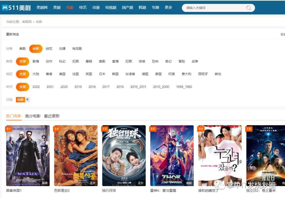Open 专题 in the top navigation
Viewport: 285px width, 198px height.
pyautogui.click(x=155, y=8)
